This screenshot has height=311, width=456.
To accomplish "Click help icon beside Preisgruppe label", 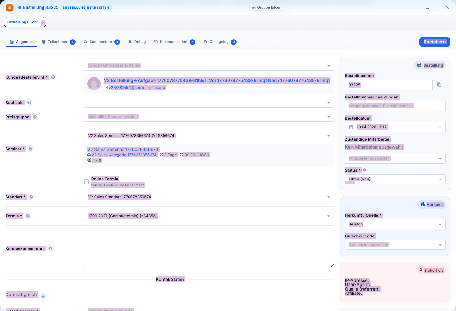I will coord(35,117).
